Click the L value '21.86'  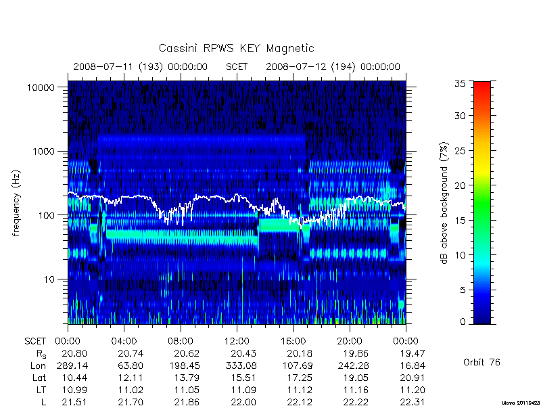pos(187,402)
